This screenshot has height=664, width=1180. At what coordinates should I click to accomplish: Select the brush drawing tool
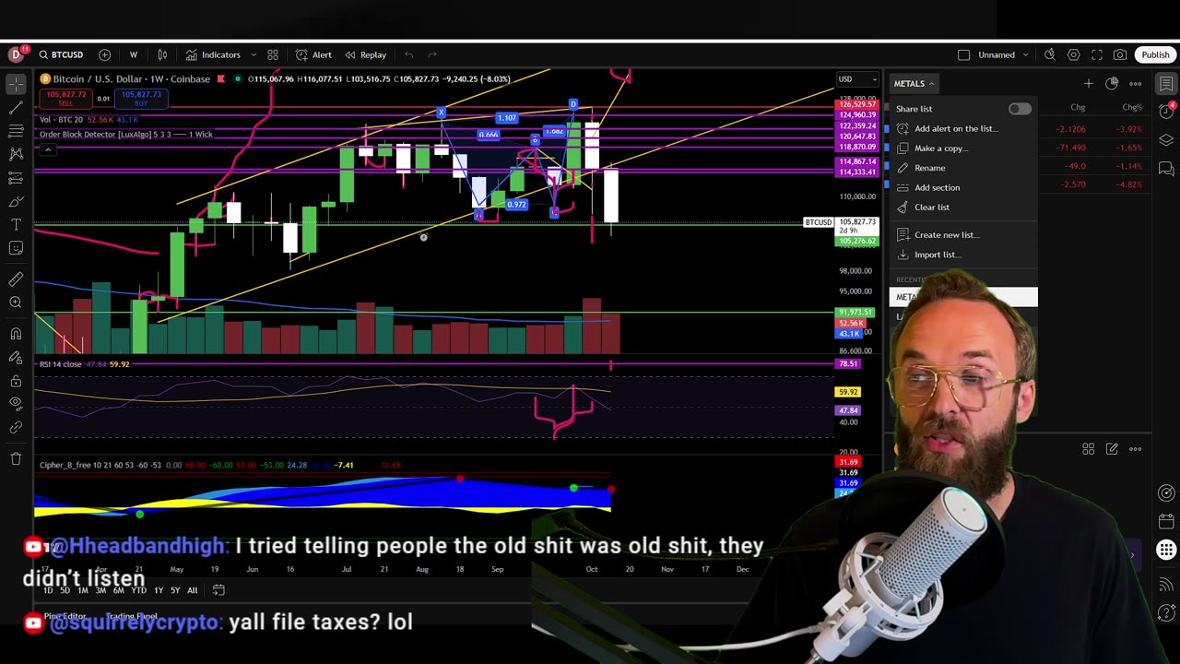click(16, 201)
